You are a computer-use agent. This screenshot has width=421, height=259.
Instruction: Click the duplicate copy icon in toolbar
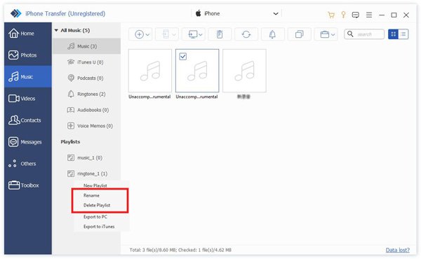point(299,34)
